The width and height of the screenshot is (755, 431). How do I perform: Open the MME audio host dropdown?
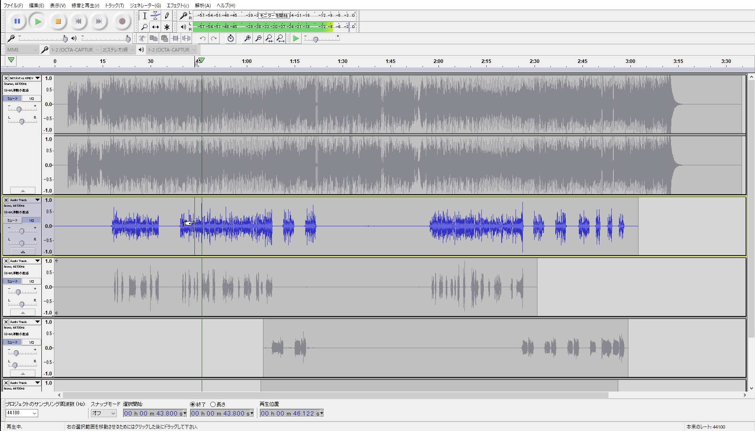tap(22, 50)
